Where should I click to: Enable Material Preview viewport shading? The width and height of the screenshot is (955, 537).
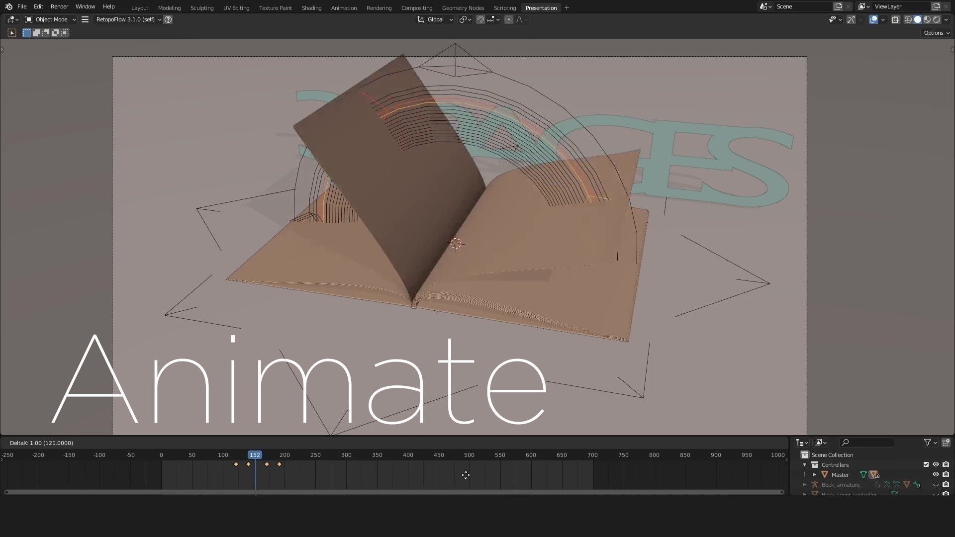click(927, 19)
